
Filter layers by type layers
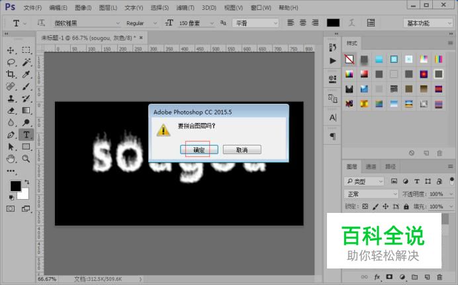(x=417, y=181)
